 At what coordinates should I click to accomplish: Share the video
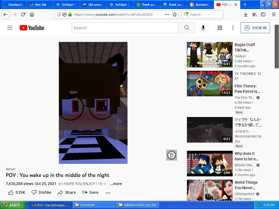tap(67, 192)
